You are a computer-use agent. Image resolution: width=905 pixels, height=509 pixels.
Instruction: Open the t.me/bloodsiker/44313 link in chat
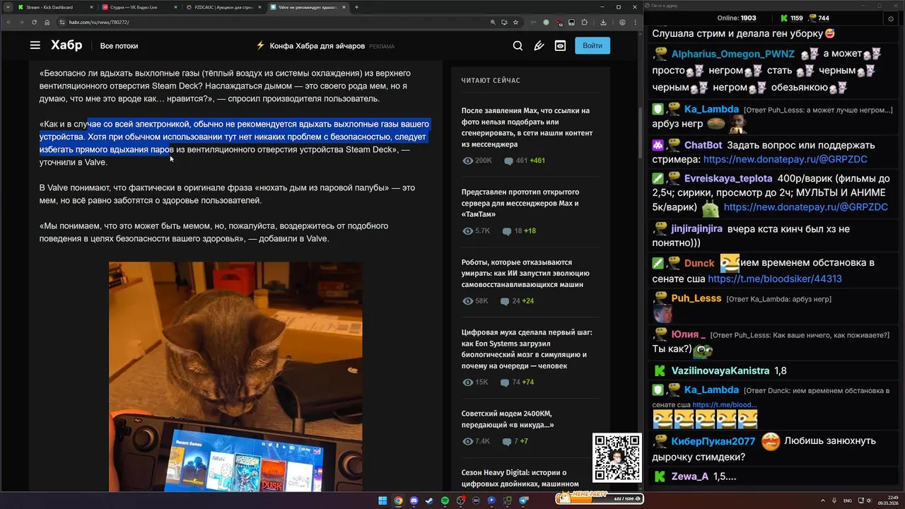[774, 279]
